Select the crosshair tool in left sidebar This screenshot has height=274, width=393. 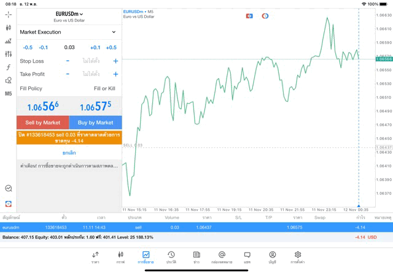point(8,14)
